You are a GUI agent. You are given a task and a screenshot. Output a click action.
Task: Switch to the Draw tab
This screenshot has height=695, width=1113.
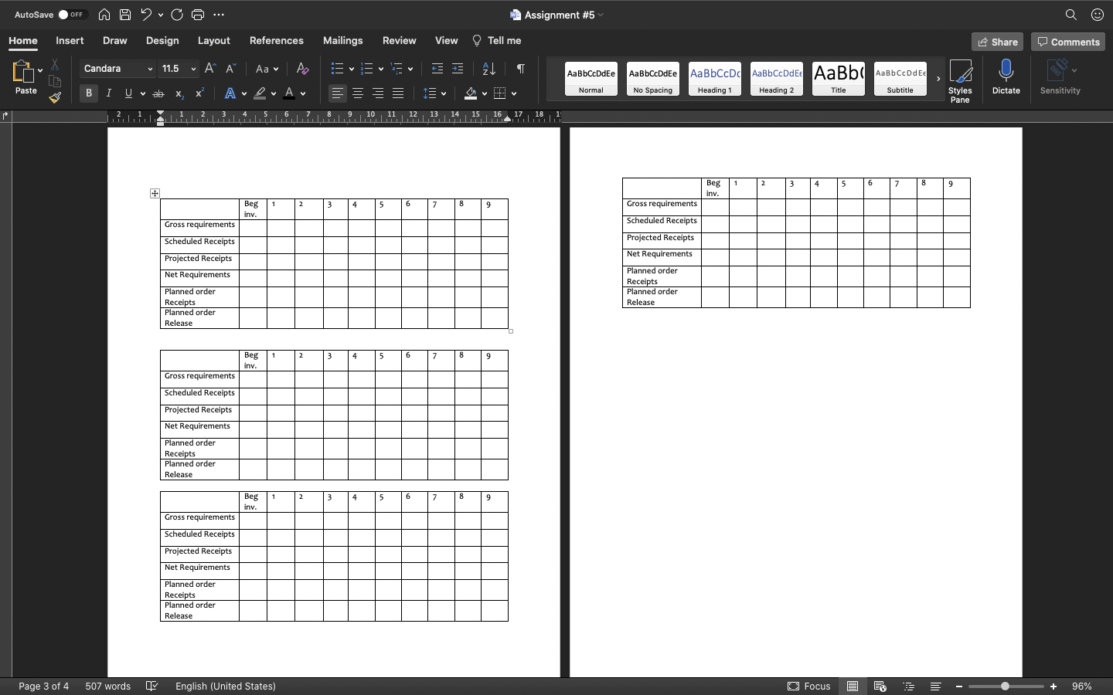pos(115,40)
